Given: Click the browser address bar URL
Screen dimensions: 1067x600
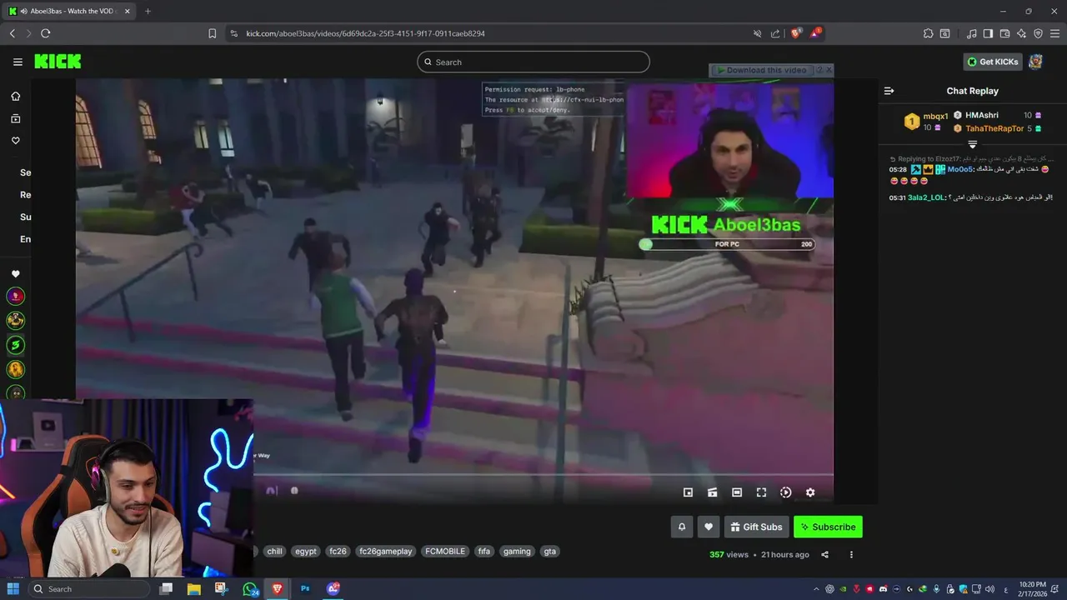Looking at the screenshot, I should pos(365,33).
